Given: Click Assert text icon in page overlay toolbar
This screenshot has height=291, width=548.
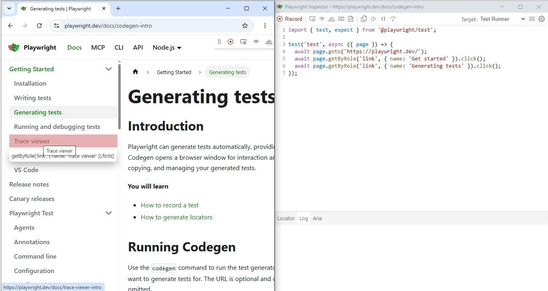Looking at the screenshot, I should click(x=269, y=42).
